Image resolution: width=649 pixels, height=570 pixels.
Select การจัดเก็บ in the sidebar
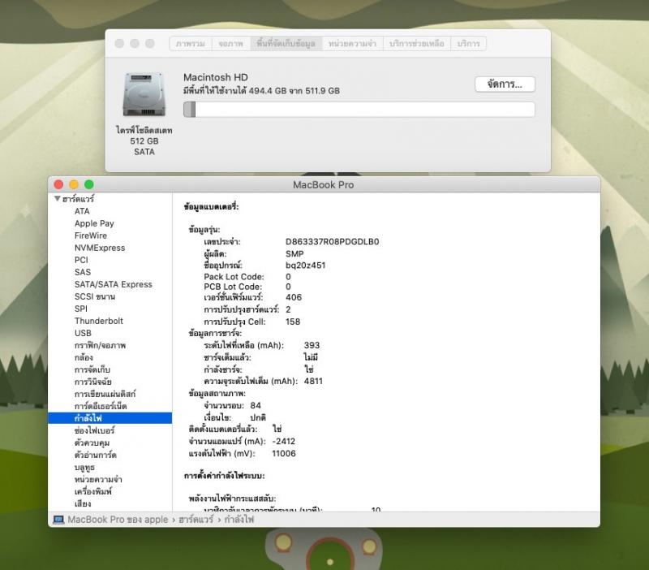[x=92, y=369]
